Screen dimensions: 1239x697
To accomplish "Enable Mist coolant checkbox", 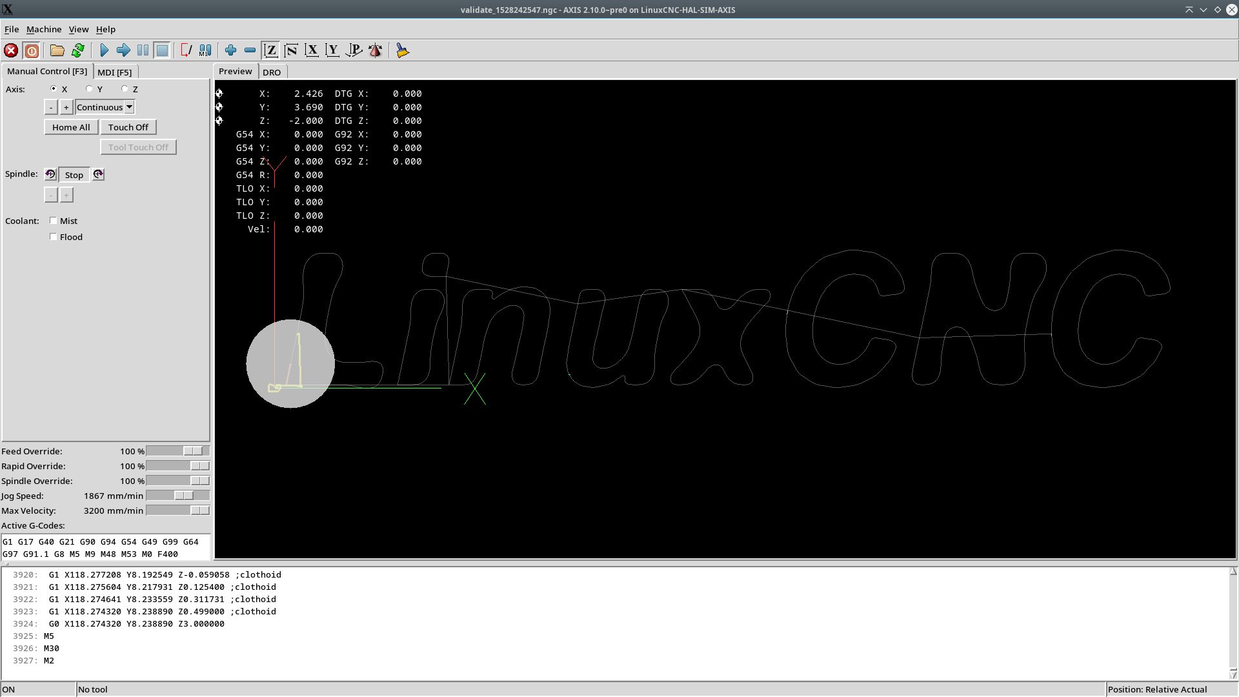I will (x=54, y=221).
